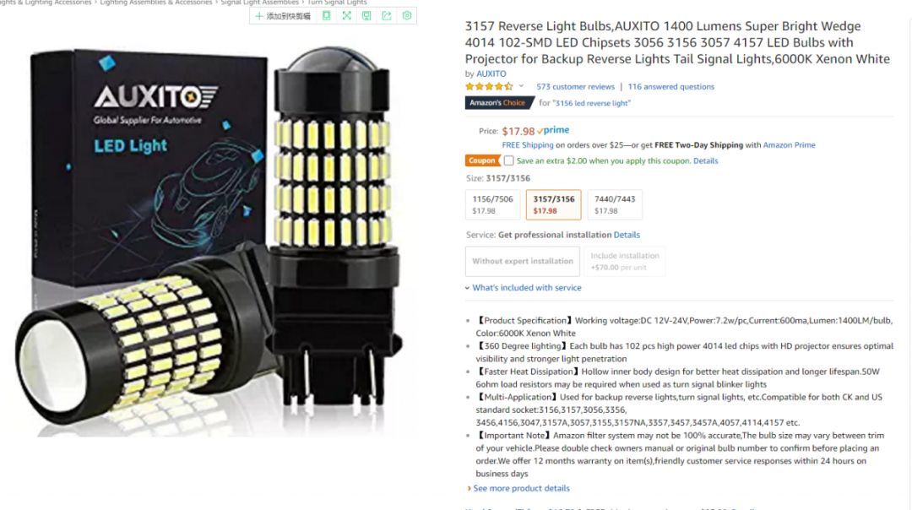912x510 pixels.
Task: Select the 1156/7506 size option
Action: click(x=492, y=204)
